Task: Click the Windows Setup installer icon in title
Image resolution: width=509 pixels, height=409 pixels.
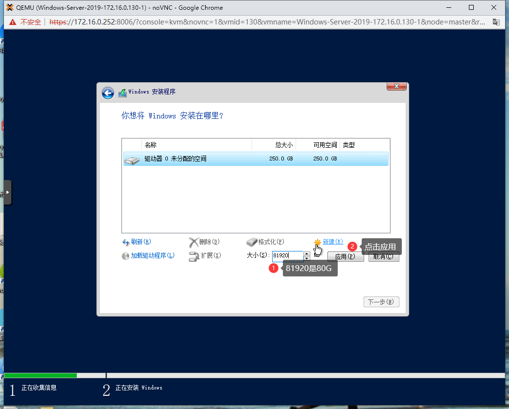Action: 122,92
